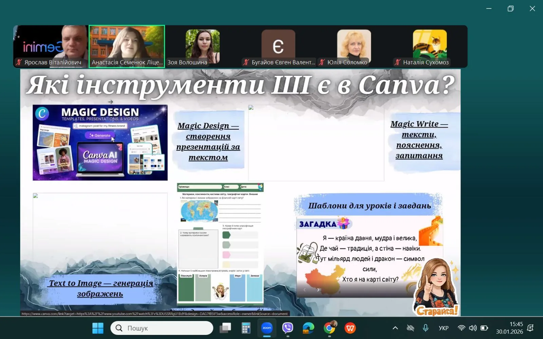Open the 'Magic Write — тексти, пояснення' link
This screenshot has width=543, height=339.
pyautogui.click(x=419, y=140)
